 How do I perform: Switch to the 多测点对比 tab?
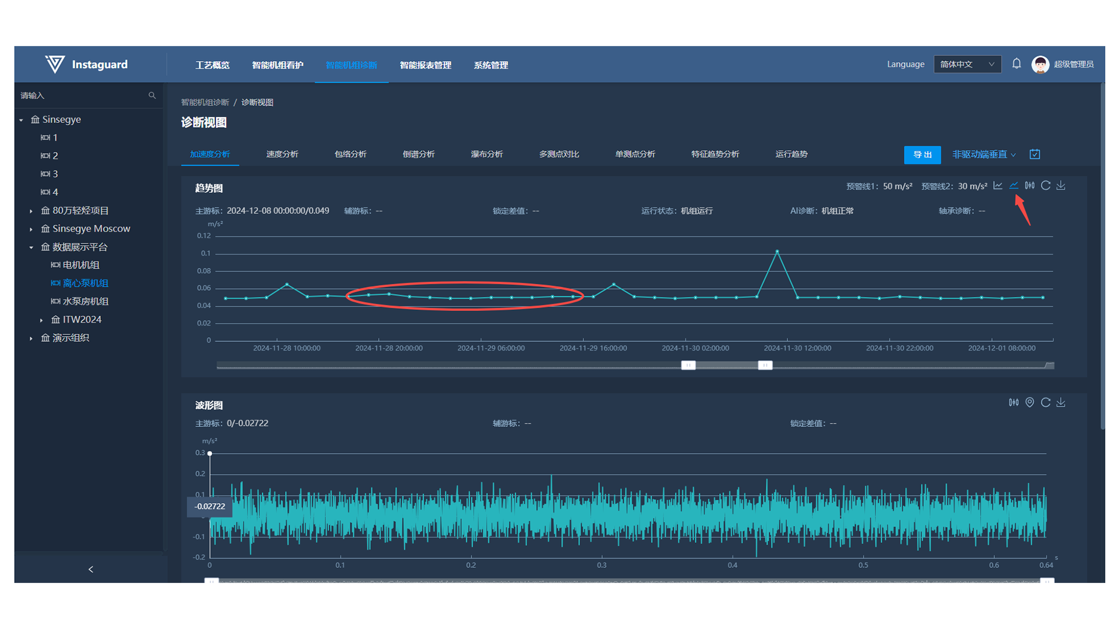click(559, 154)
